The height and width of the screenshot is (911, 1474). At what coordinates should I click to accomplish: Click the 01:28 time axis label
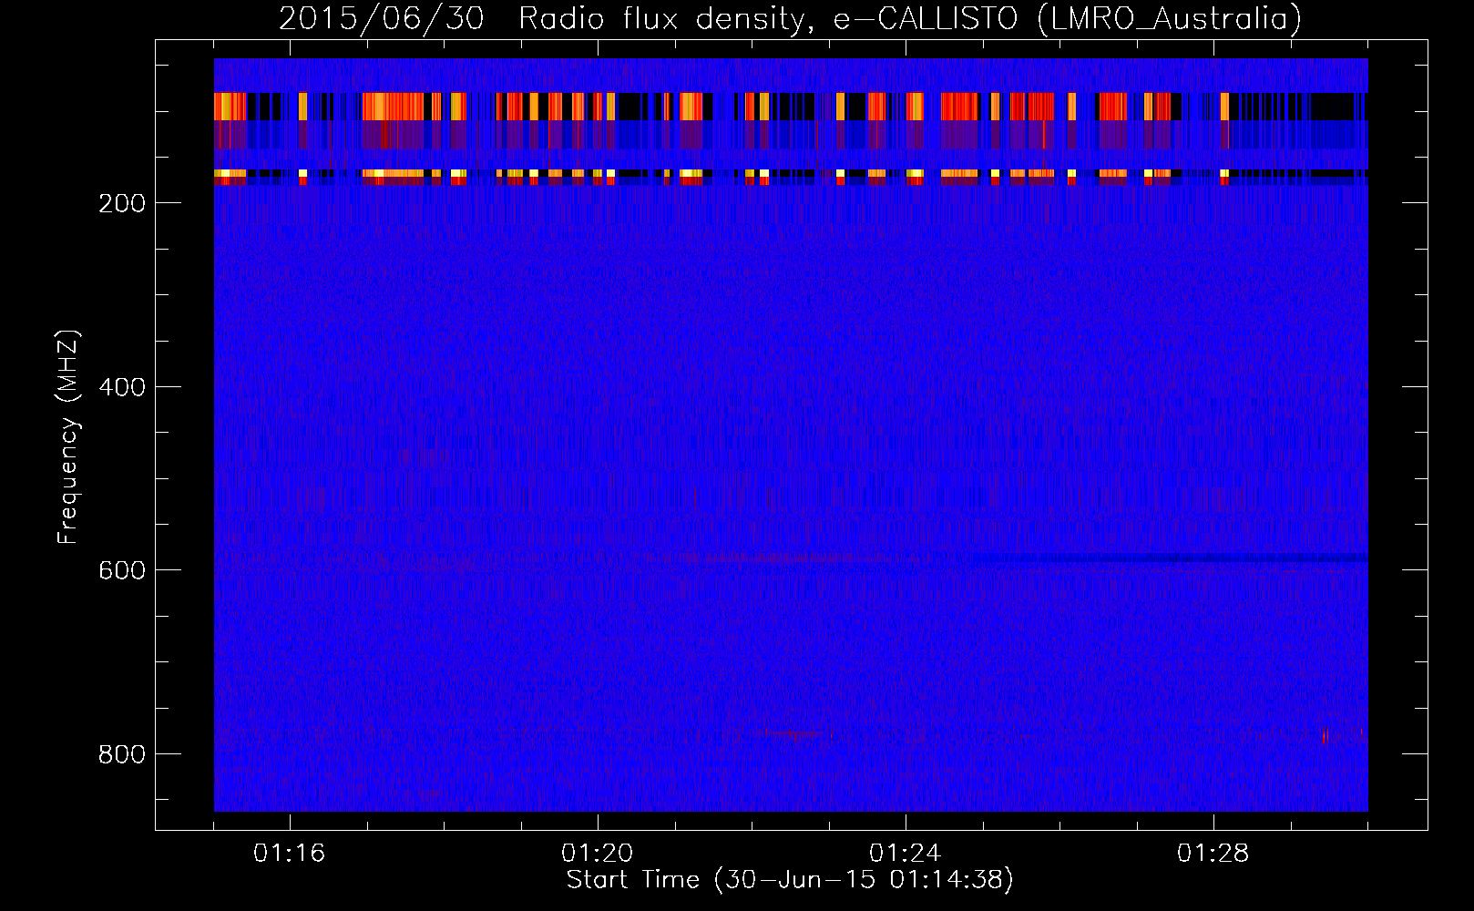click(x=1213, y=854)
